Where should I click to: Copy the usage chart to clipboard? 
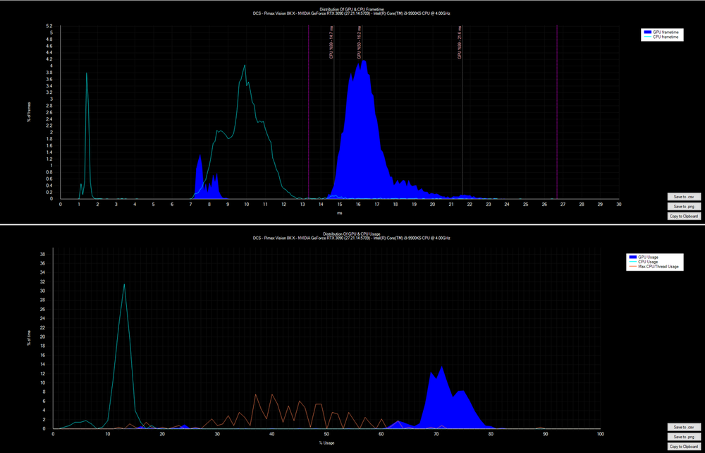coord(684,447)
